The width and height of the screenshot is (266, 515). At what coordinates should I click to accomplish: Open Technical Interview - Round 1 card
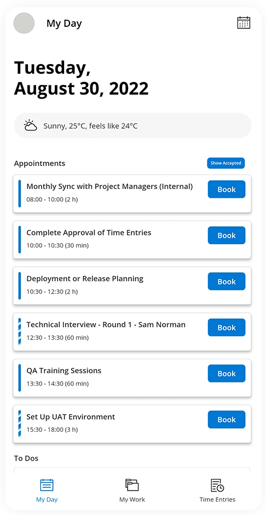132,331
